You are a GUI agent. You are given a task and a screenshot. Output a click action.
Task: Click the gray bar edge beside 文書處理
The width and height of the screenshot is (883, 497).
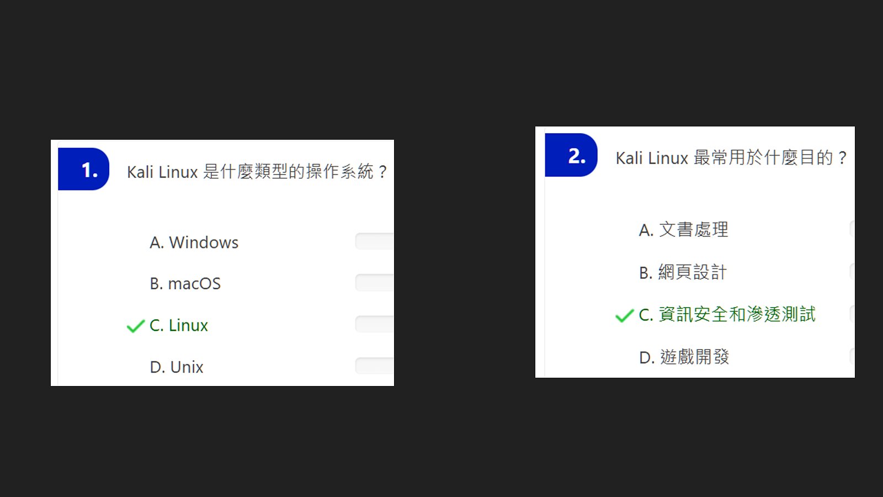(852, 229)
